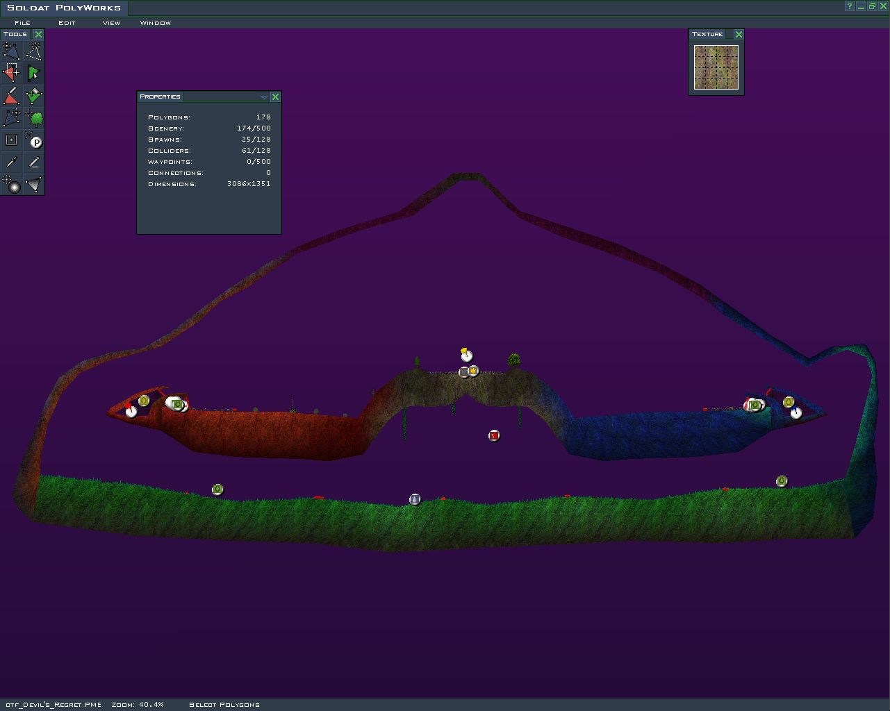Choose the Polygon Color bucket tool
890x711 pixels.
click(33, 95)
